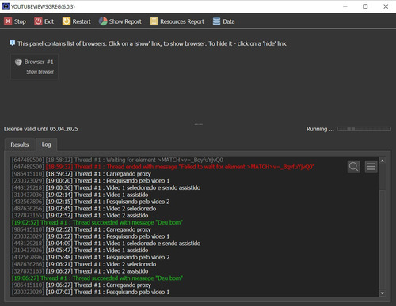The image size is (396, 306).
Task: Select the 18:58:32 Waiting for element line
Action: [117, 160]
